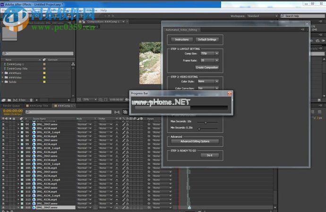
Task: Click the Default Settings button
Action: pos(207,40)
